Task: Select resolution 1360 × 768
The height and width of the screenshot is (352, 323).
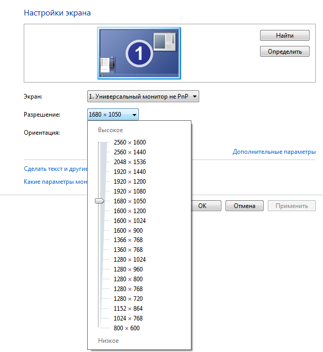Action: coord(128,250)
